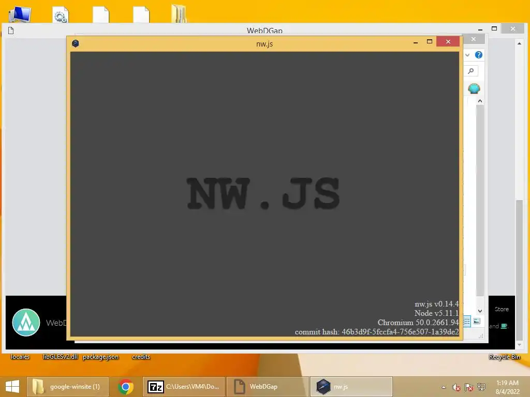Switch to nw.js taskbar button
This screenshot has height=397, width=530.
pos(351,387)
